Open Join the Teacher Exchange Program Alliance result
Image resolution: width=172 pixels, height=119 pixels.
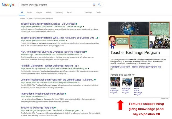[x=57, y=80]
